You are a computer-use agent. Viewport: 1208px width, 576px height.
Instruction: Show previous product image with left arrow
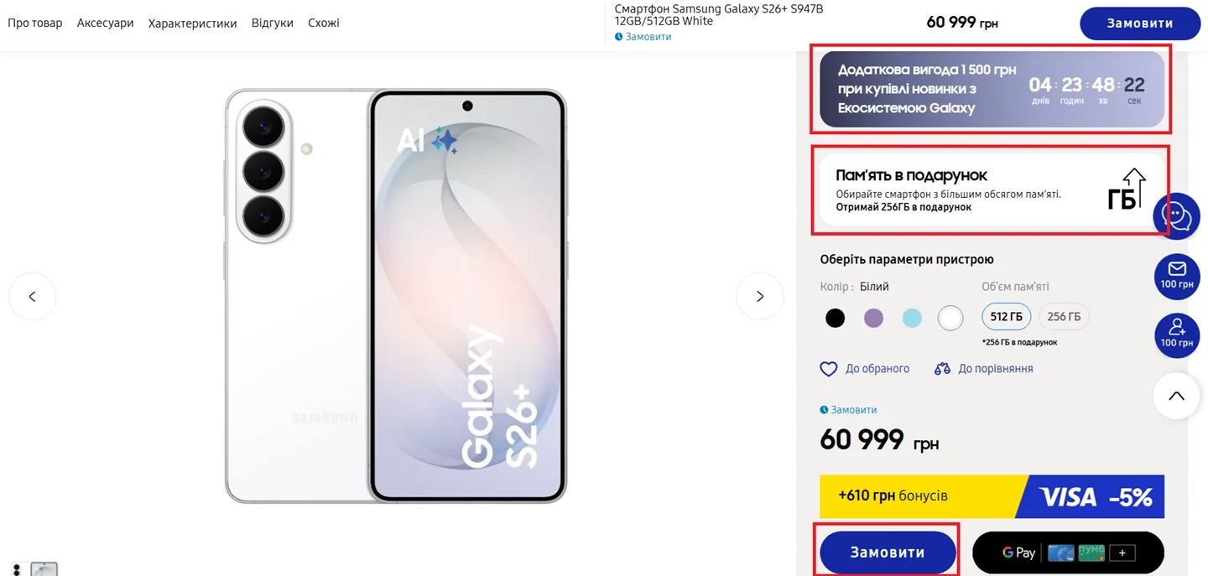click(33, 296)
